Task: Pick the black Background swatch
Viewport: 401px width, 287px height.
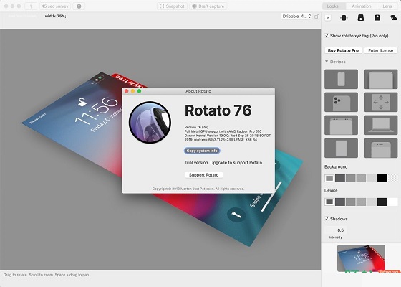Action: coord(382,178)
